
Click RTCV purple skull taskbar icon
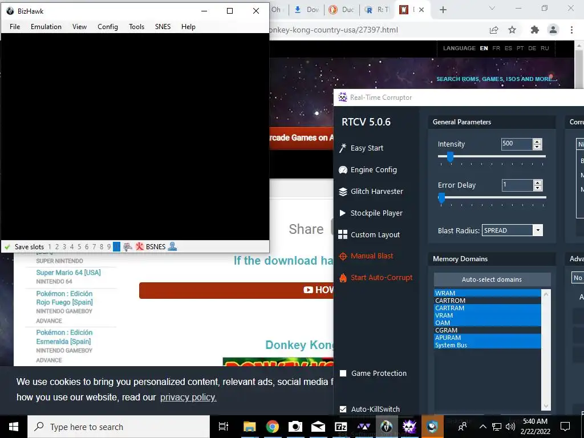click(x=409, y=427)
